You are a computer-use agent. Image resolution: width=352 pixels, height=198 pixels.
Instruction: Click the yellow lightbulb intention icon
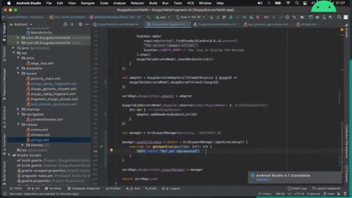(111, 150)
